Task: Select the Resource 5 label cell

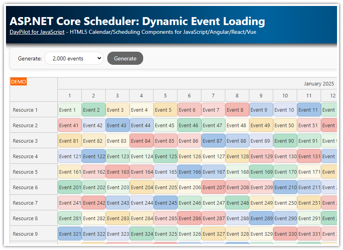Action: point(25,172)
